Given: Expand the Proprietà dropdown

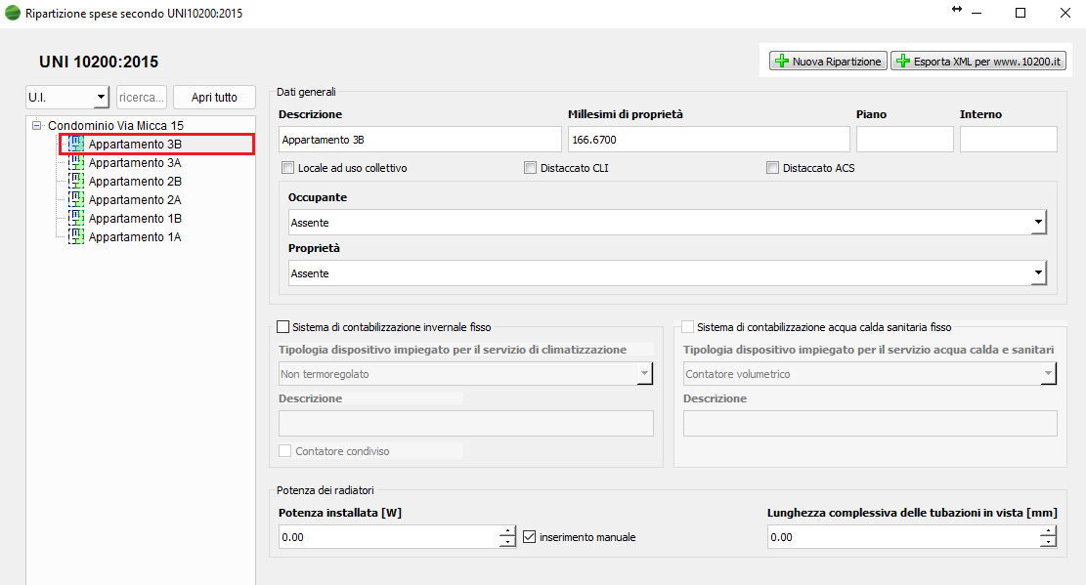Looking at the screenshot, I should pyautogui.click(x=1038, y=273).
